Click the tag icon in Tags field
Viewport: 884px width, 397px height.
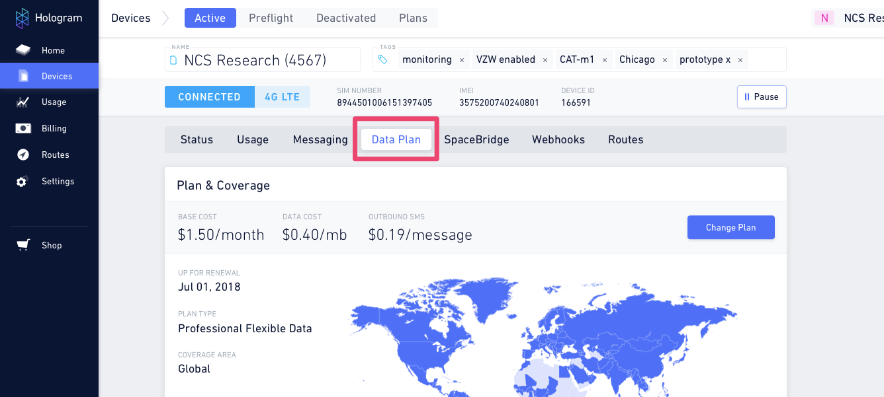(383, 59)
